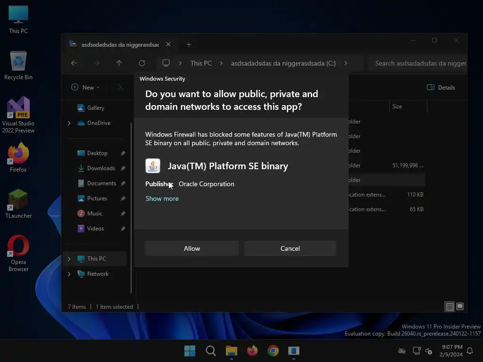This screenshot has height=362, width=483.
Task: Click the Java coffee cup app icon
Action: pos(153,166)
